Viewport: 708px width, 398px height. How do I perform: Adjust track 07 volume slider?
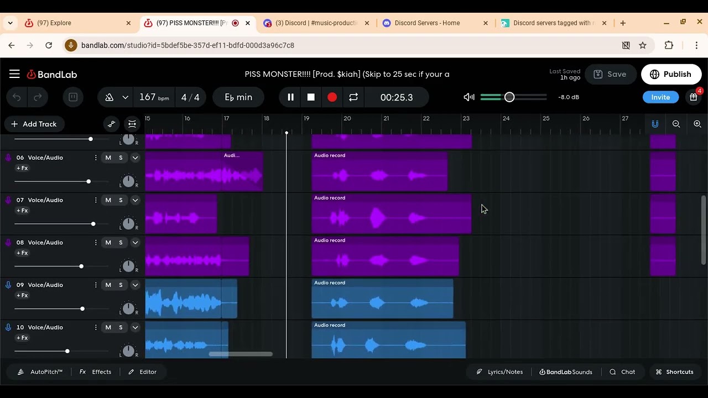[93, 224]
